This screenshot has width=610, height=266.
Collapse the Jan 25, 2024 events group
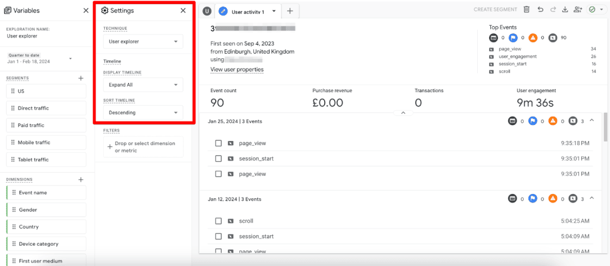point(592,121)
